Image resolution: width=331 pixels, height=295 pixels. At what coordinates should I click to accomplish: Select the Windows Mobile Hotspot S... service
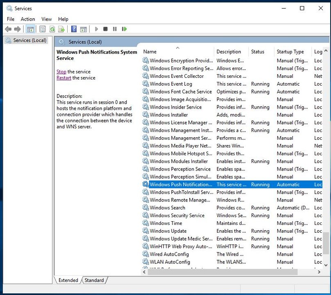(232, 154)
